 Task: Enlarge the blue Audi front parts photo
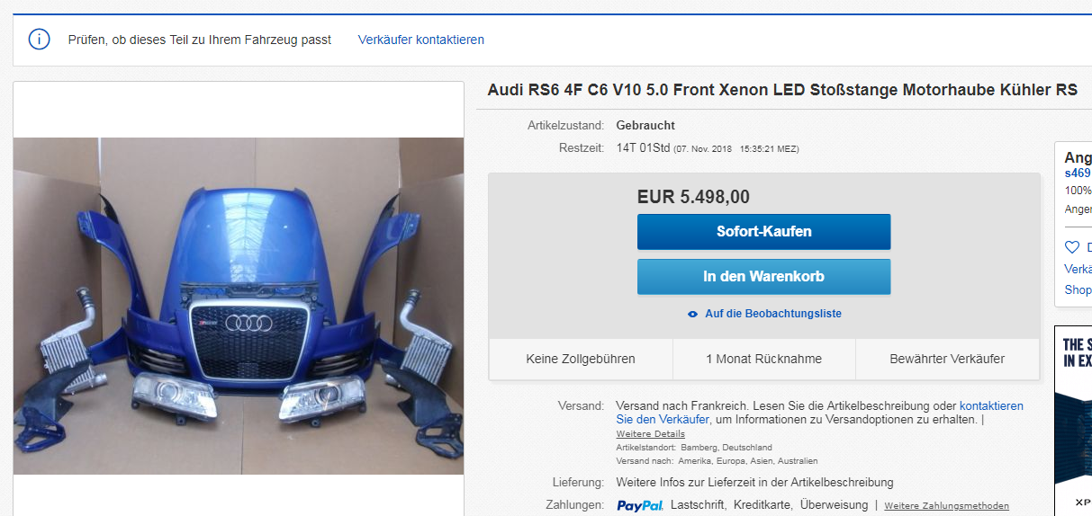pyautogui.click(x=238, y=306)
